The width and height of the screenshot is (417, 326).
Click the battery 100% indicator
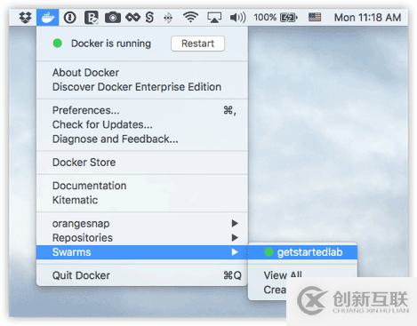click(x=276, y=18)
